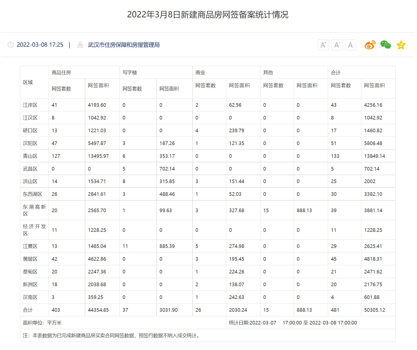Click value 885.39 in 江夏区 row
The width and height of the screenshot is (417, 350).
click(x=167, y=246)
